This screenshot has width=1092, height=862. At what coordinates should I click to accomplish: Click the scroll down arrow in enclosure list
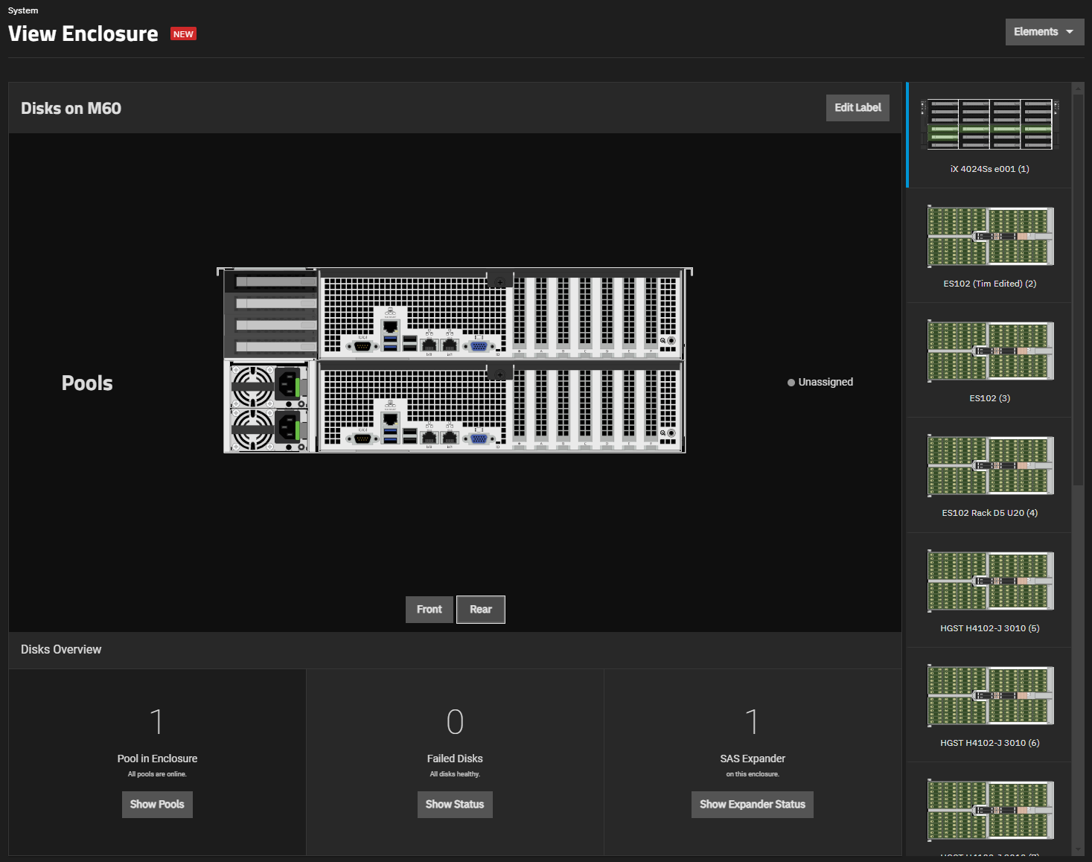1078,849
